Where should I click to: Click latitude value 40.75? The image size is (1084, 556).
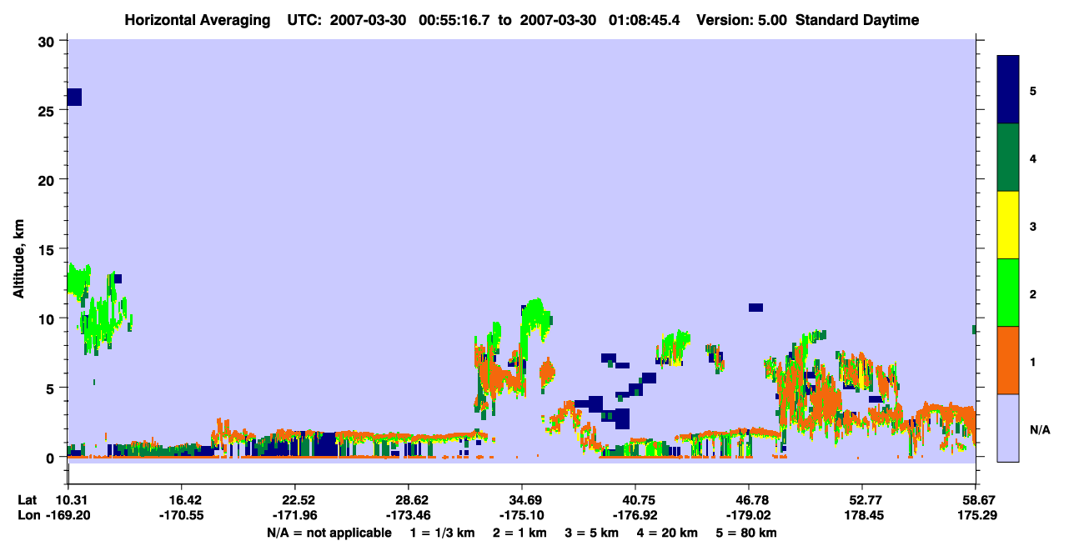coord(635,500)
